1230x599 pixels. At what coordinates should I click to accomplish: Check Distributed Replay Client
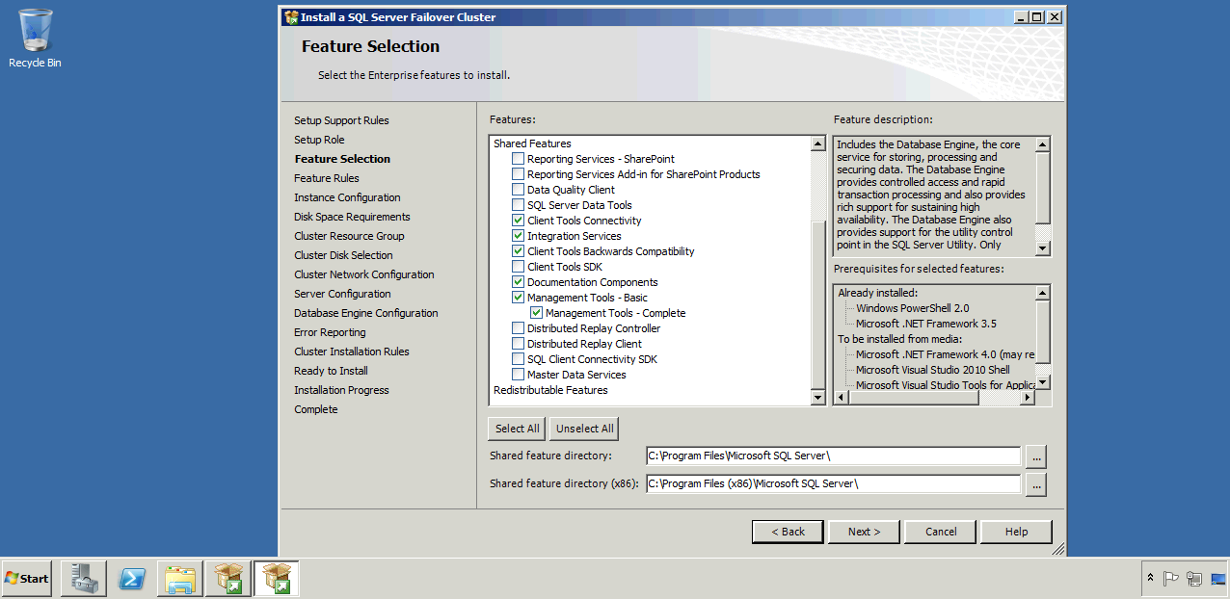(x=519, y=344)
